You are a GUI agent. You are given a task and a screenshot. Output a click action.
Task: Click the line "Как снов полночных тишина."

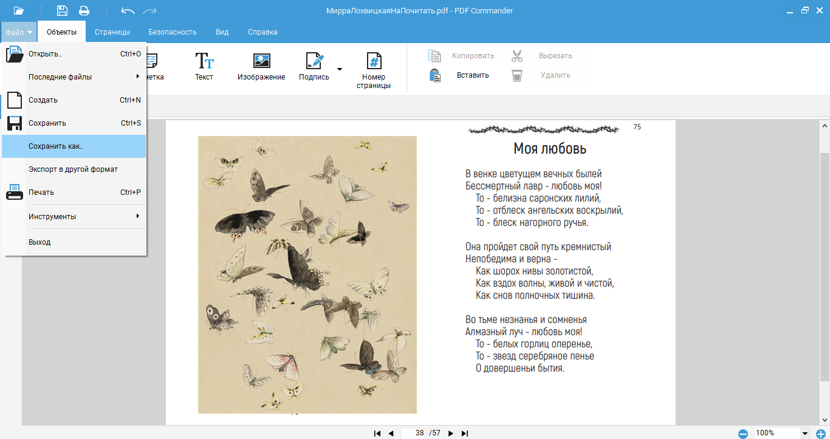(535, 295)
